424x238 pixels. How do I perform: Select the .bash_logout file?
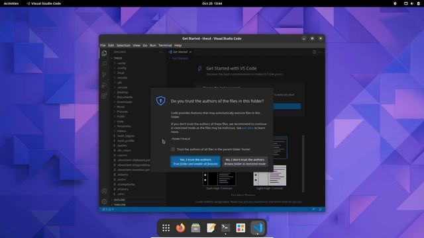pos(126,136)
